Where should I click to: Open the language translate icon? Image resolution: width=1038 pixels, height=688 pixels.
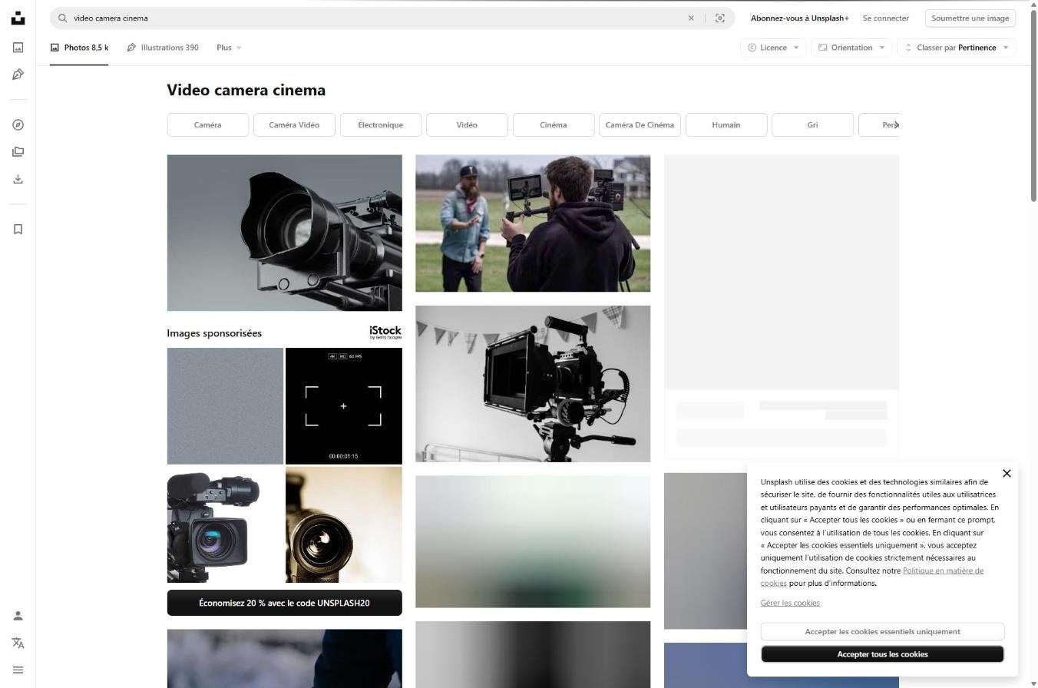click(18, 643)
